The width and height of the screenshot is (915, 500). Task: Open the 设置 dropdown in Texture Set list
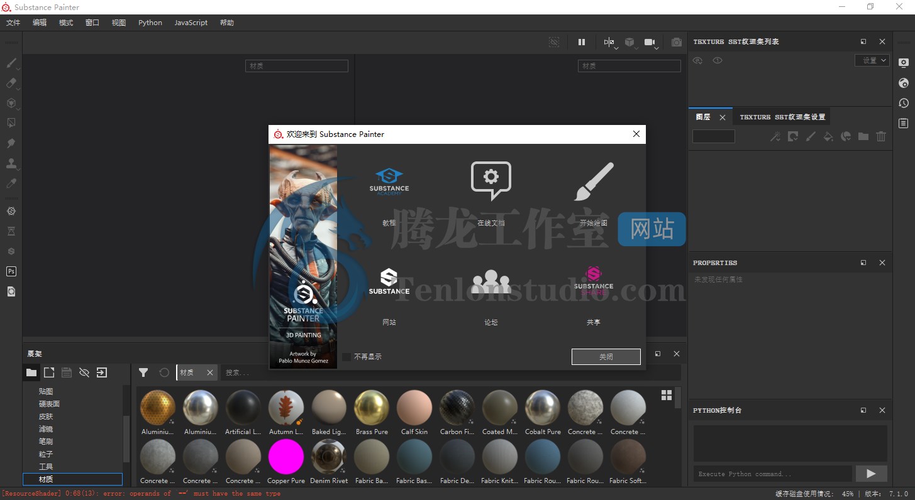coord(872,60)
